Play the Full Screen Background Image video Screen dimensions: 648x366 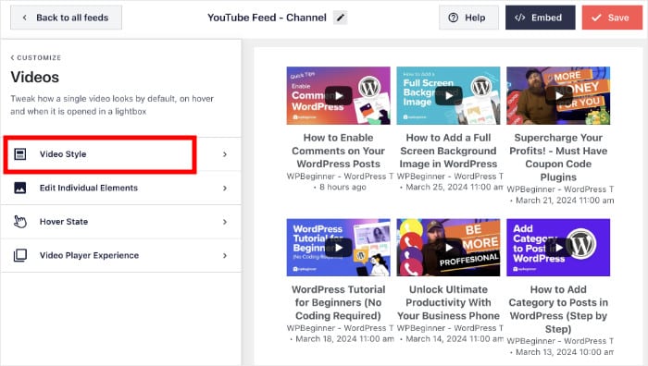(448, 96)
